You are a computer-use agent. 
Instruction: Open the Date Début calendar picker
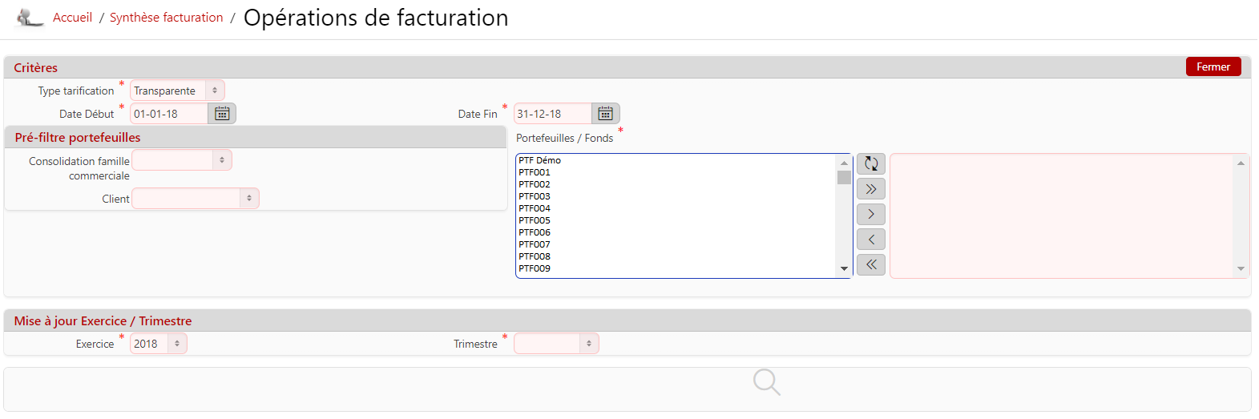(222, 114)
